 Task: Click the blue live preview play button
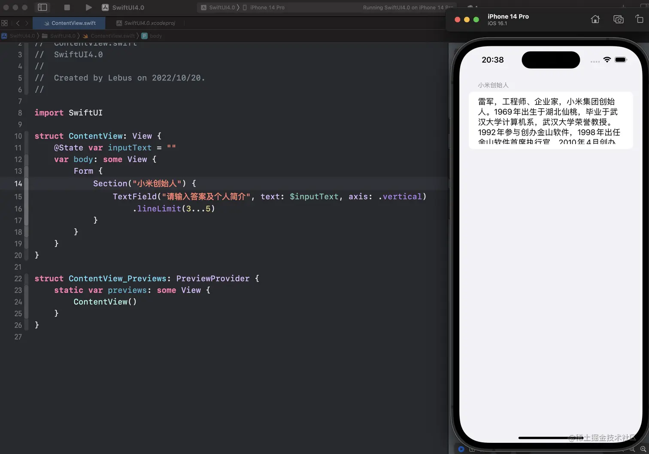[x=461, y=449]
